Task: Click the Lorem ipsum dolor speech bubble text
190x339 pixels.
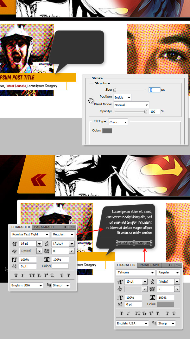Action: click(x=129, y=222)
